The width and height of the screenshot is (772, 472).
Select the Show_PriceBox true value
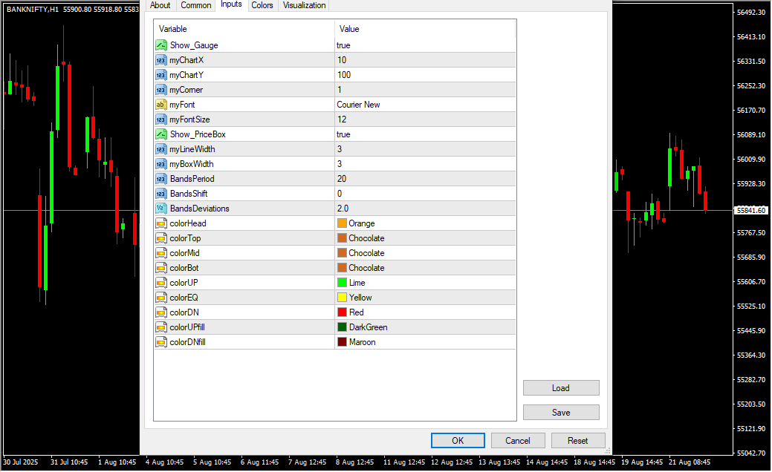tap(343, 134)
